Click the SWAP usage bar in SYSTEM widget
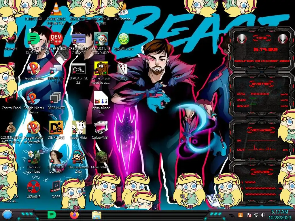 (x=253, y=104)
